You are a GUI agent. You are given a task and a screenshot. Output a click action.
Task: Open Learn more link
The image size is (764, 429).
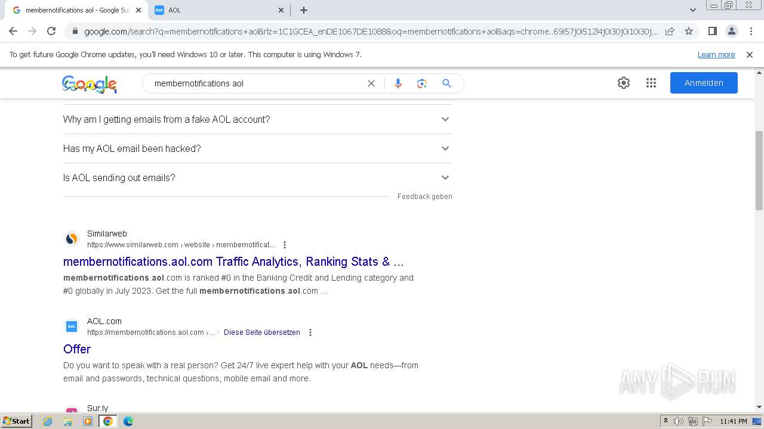point(716,55)
